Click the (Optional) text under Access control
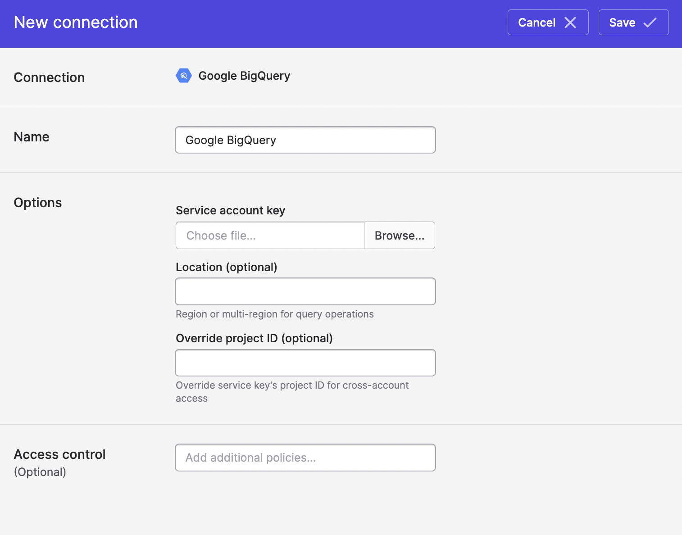 pyautogui.click(x=40, y=472)
